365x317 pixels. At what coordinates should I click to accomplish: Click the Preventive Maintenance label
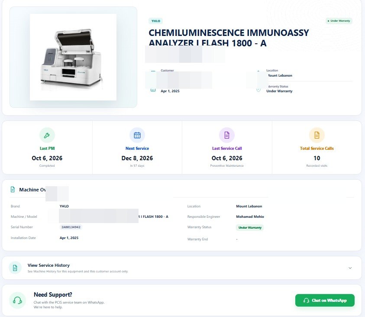227,165
